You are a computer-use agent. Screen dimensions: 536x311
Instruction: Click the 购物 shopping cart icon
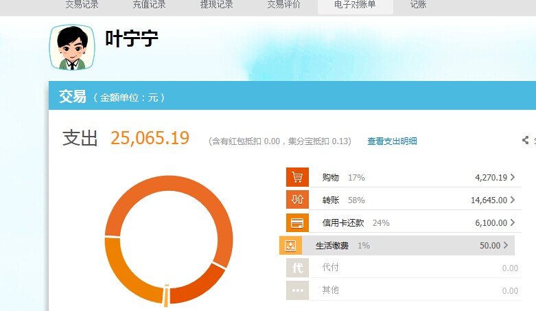click(297, 177)
